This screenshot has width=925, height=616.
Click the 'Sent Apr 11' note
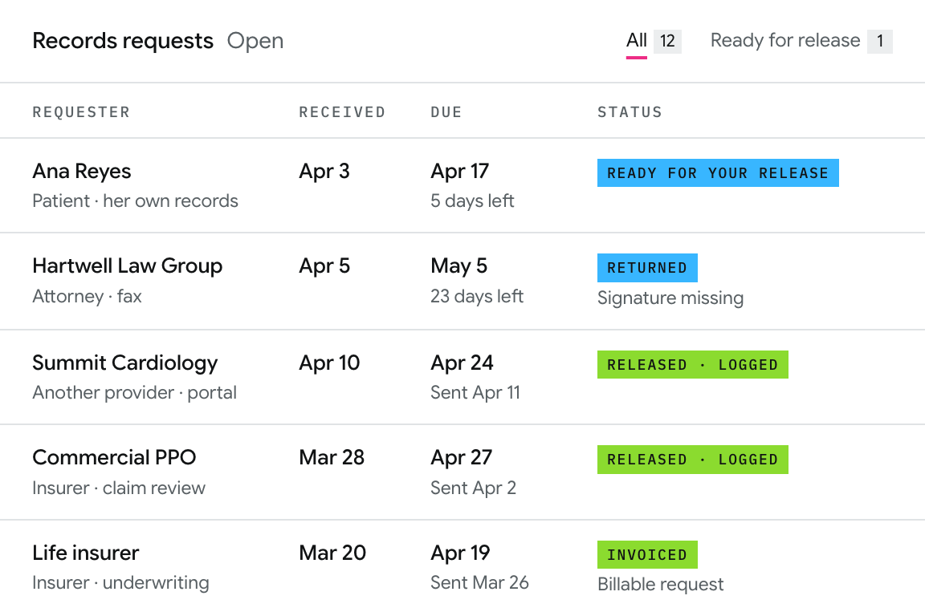pyautogui.click(x=475, y=392)
